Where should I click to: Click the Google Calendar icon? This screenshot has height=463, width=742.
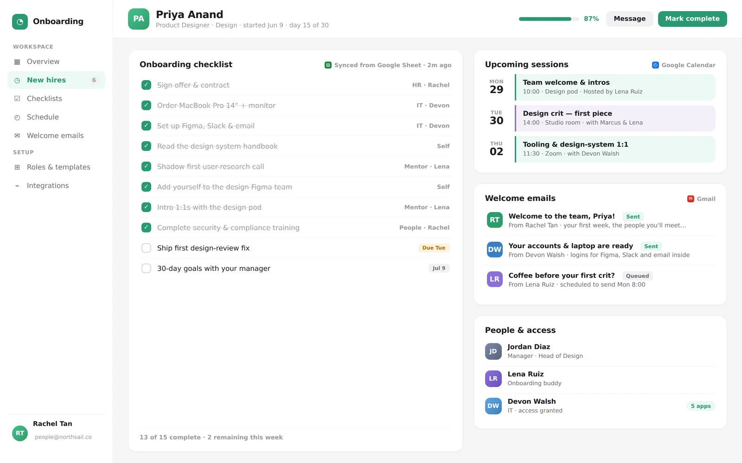click(x=655, y=65)
